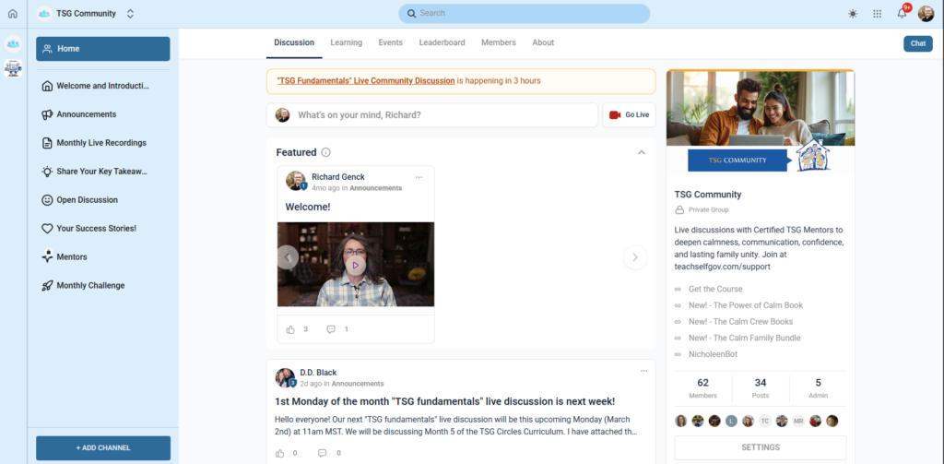Switch to the Members tab
Screen dimensions: 944x464
click(499, 42)
